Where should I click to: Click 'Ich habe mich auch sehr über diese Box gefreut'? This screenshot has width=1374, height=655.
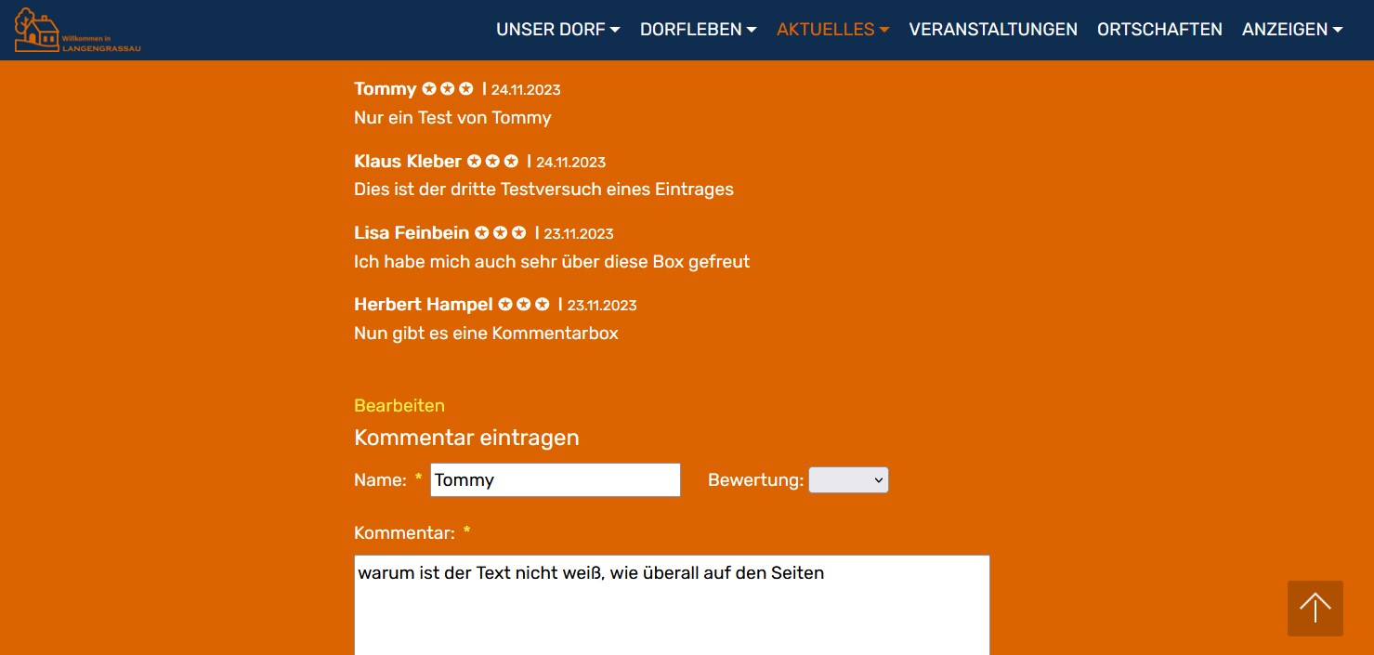point(552,262)
